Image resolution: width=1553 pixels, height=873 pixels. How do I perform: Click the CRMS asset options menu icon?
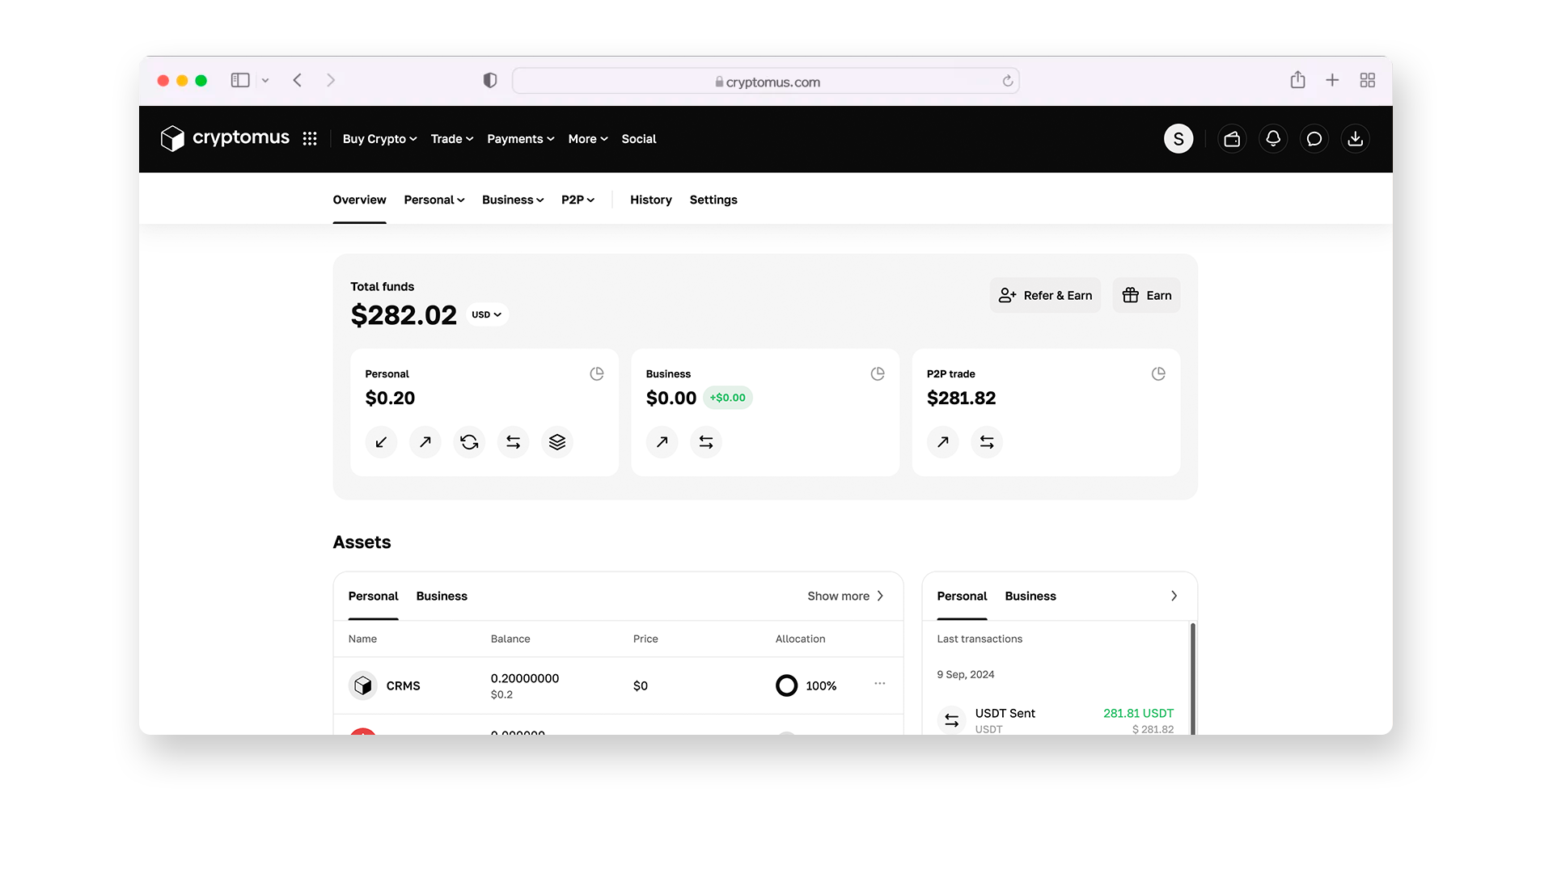(x=880, y=683)
